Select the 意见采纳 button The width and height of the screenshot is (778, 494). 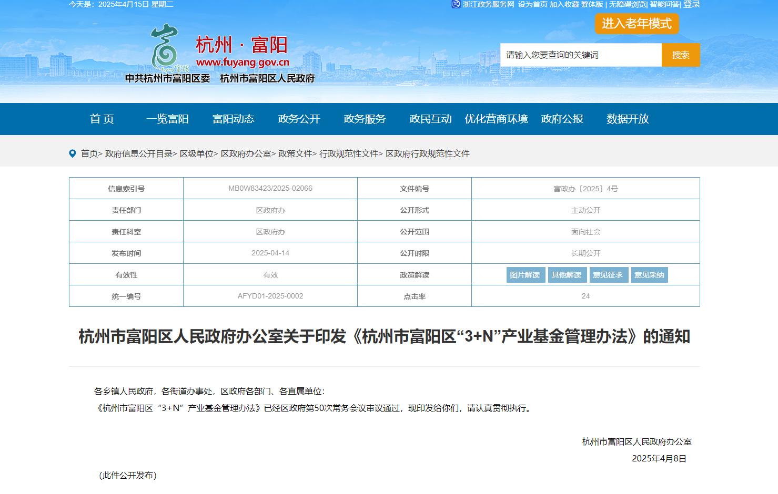tap(649, 275)
